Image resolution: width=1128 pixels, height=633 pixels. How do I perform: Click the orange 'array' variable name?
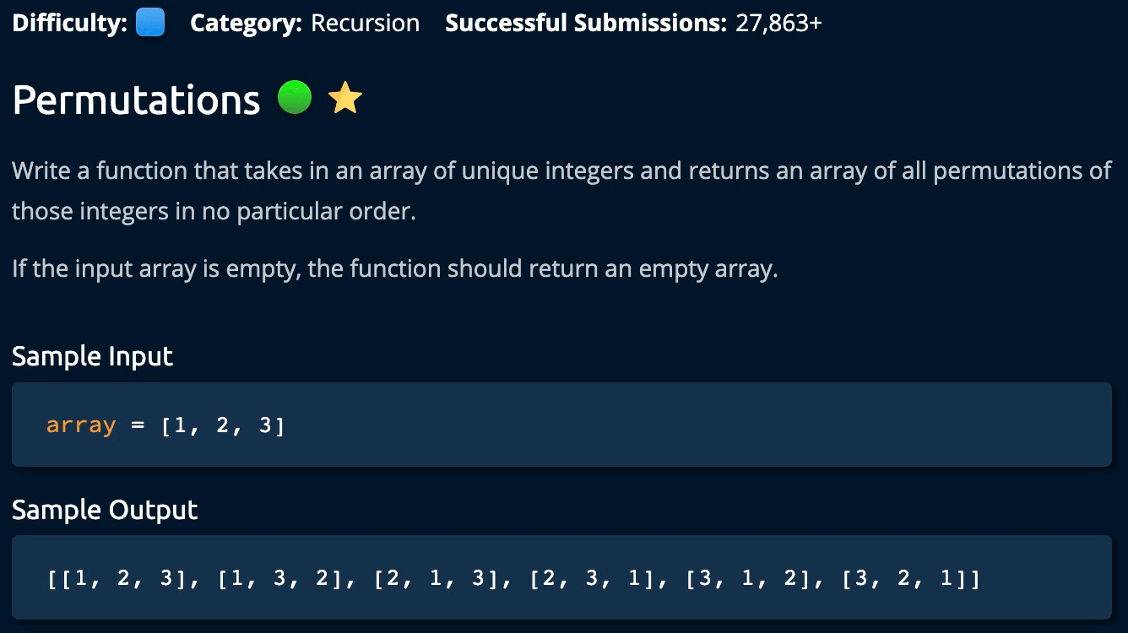coord(81,425)
